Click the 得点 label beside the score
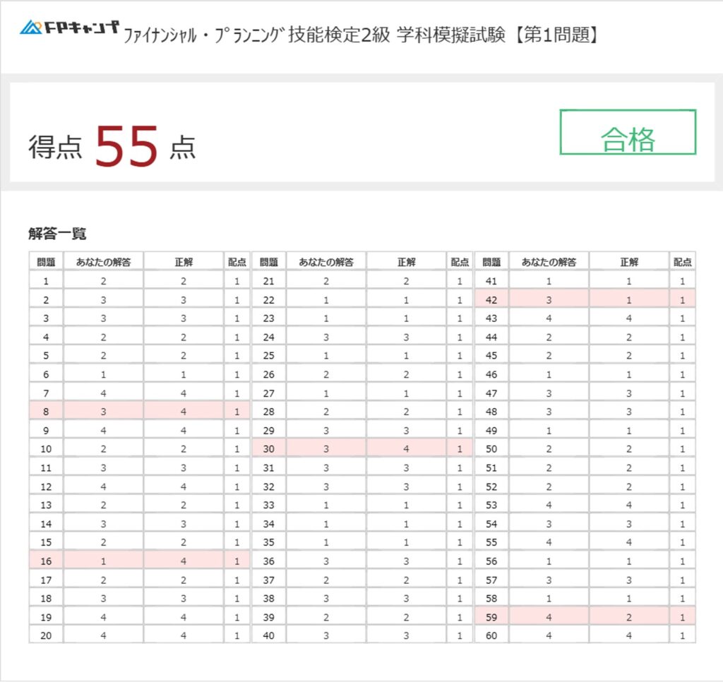Viewport: 723px width, 682px height. point(55,148)
